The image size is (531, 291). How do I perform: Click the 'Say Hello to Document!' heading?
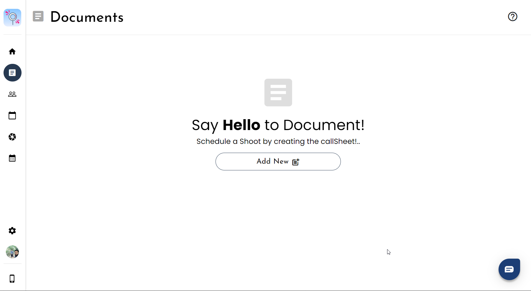278,125
